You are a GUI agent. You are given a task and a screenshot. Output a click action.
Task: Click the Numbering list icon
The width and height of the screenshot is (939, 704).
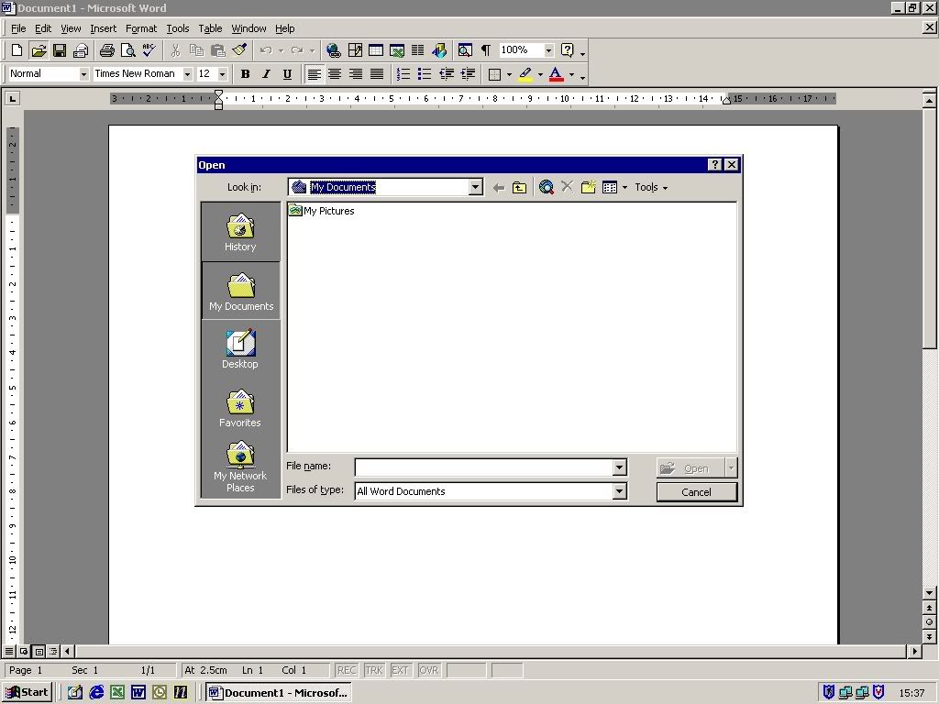(x=403, y=74)
